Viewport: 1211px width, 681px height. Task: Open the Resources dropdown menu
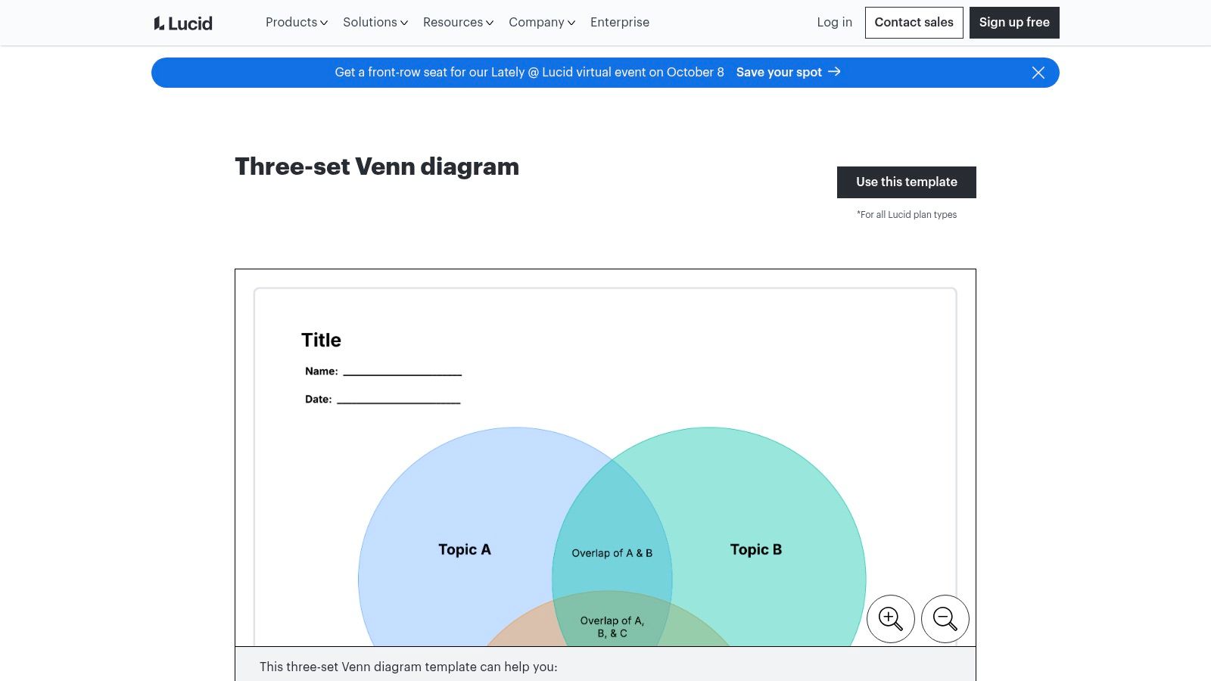[458, 23]
